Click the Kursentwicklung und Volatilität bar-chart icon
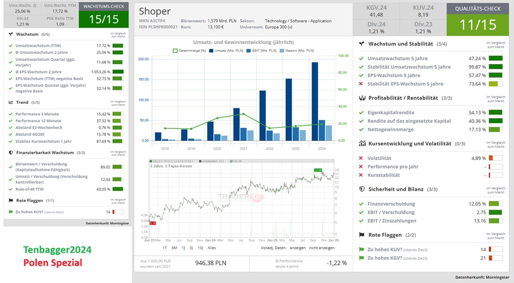The image size is (514, 283). (362, 144)
